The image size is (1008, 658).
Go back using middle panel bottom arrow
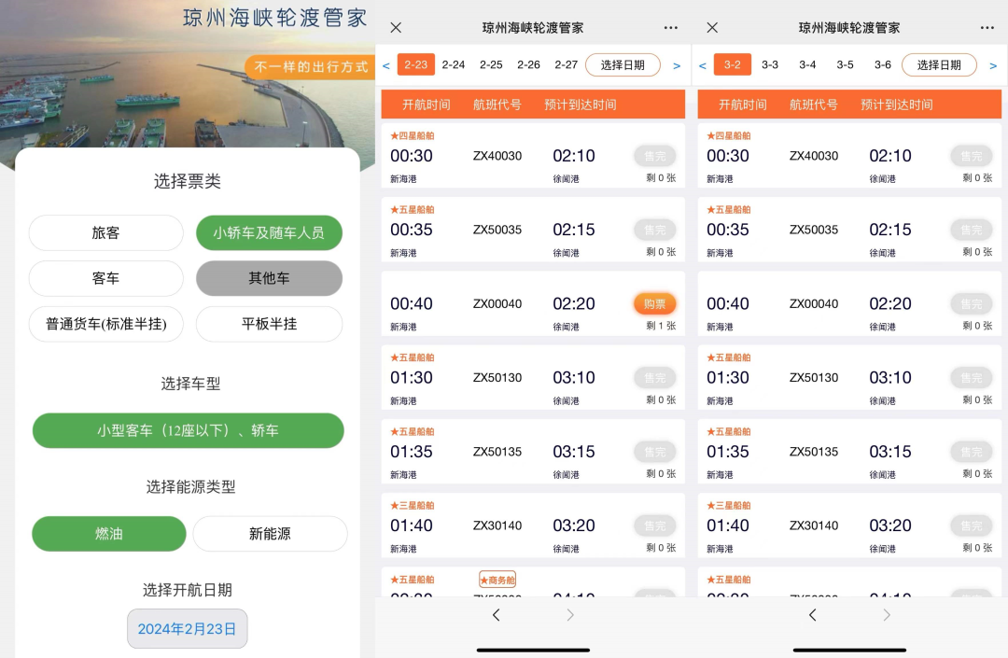pos(496,615)
